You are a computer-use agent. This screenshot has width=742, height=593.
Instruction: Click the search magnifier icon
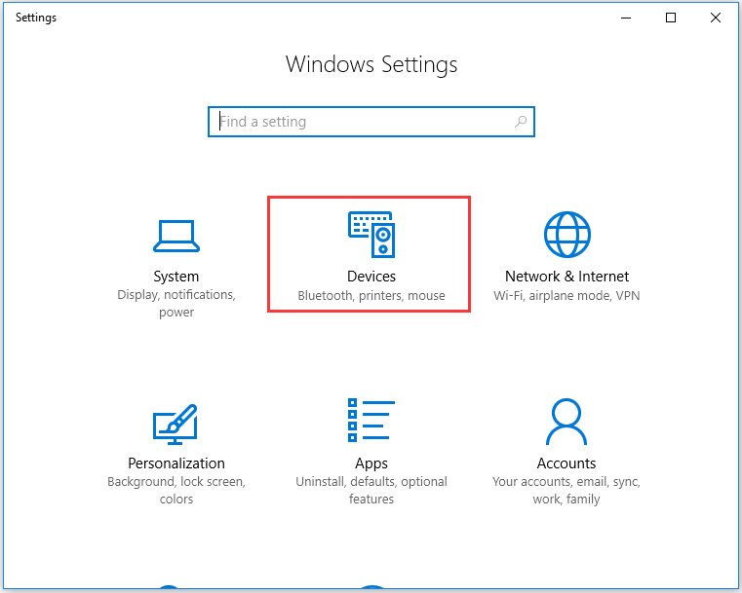[521, 122]
